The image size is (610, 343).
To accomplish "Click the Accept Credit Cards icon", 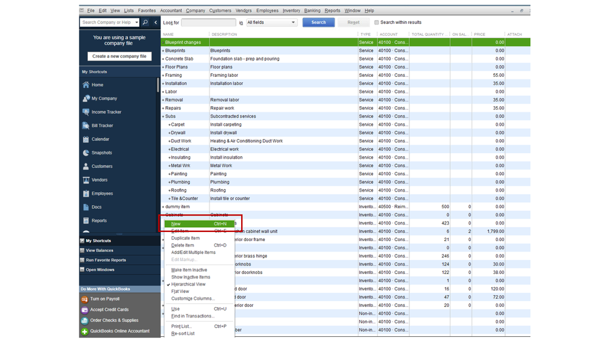I will 84,310.
